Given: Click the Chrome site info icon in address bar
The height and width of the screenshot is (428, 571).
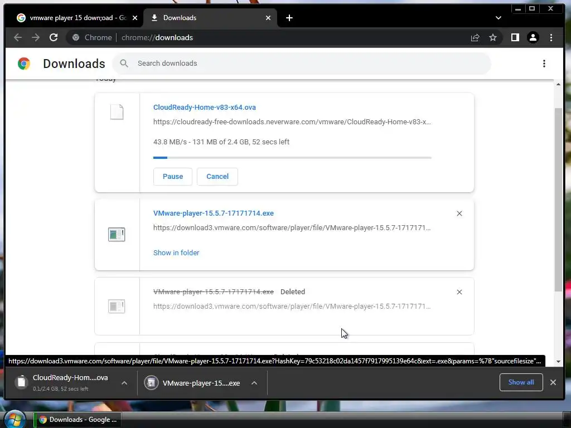Looking at the screenshot, I should coord(76,37).
